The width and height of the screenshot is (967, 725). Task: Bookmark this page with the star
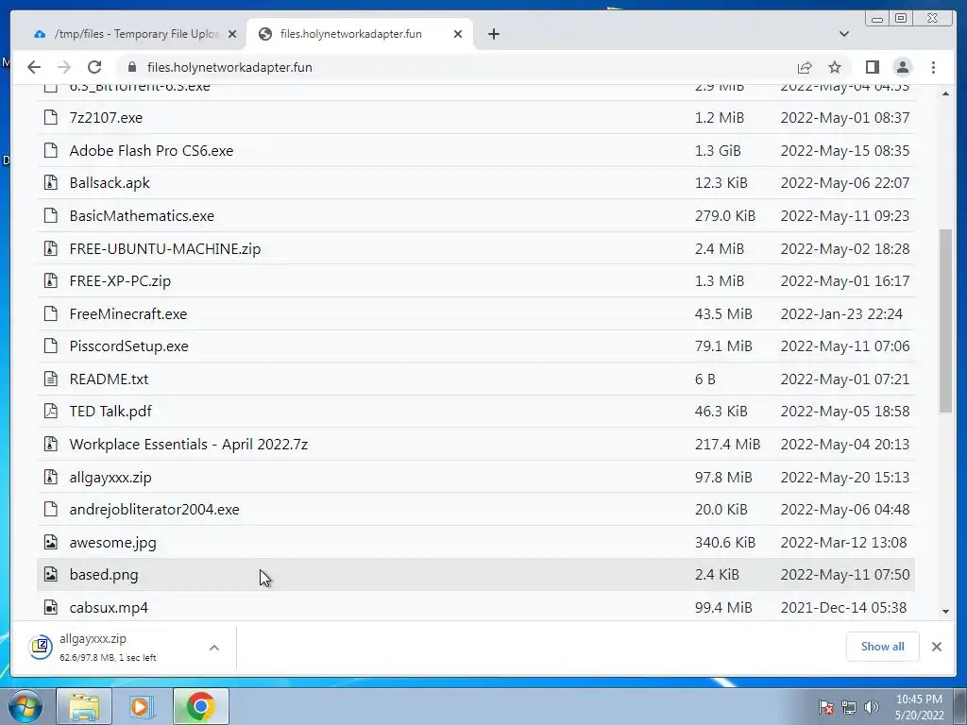coord(835,67)
